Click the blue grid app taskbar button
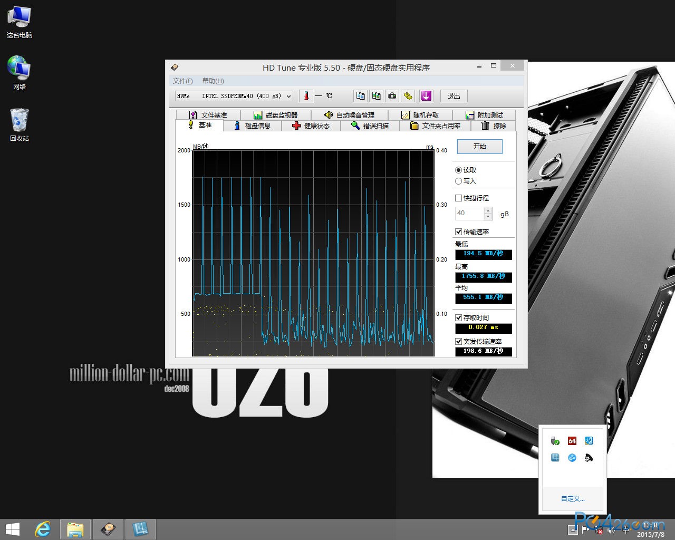 (140, 529)
